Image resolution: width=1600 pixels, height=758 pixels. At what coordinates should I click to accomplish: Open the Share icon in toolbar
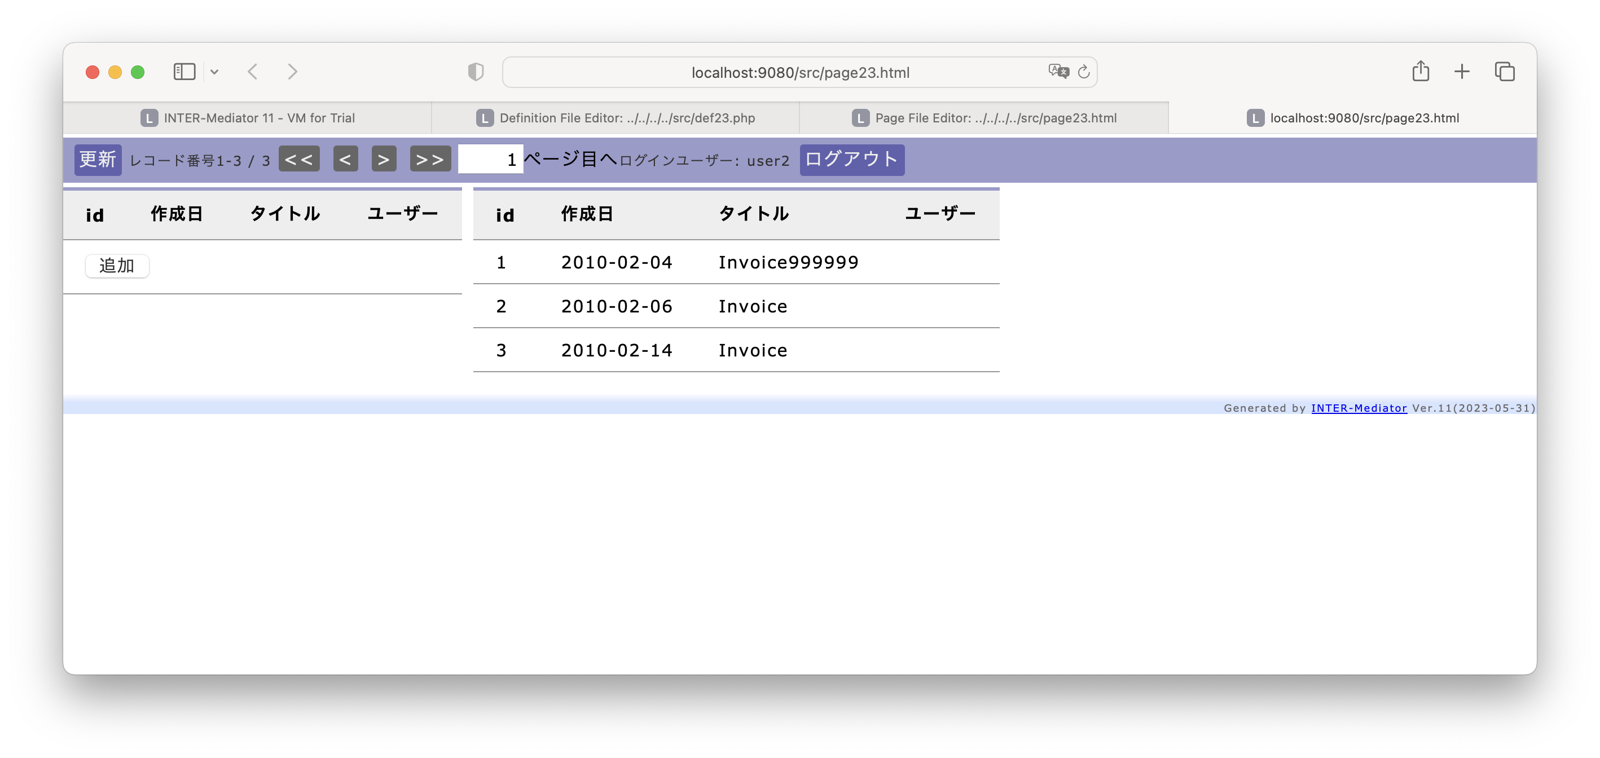[1421, 72]
